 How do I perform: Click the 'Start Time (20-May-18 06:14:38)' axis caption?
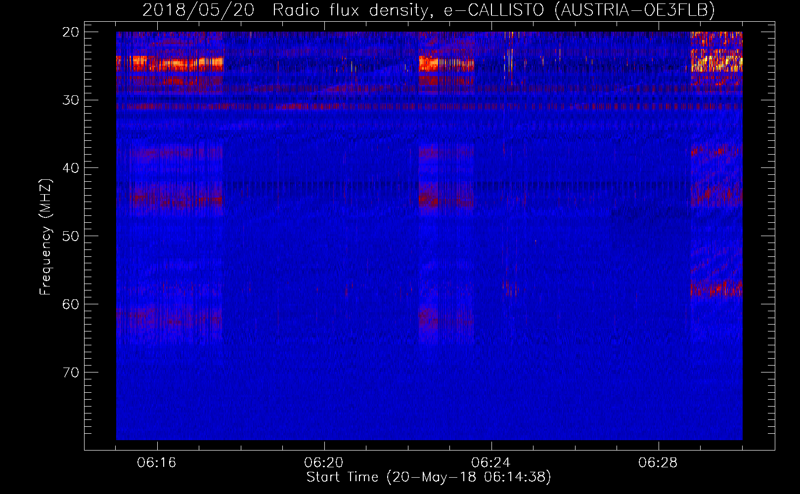(429, 477)
